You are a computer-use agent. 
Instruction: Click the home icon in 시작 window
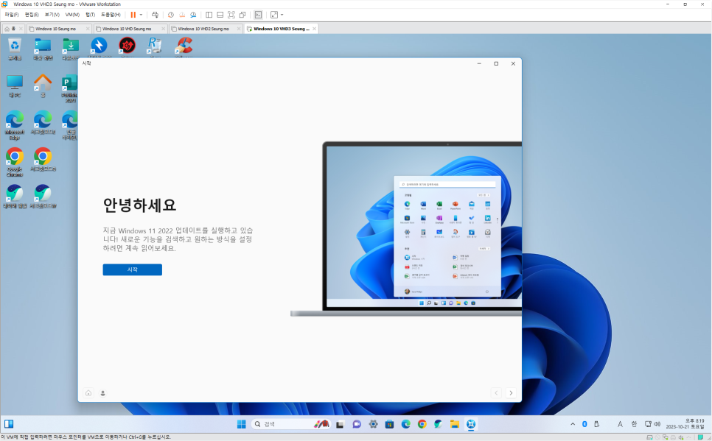88,393
